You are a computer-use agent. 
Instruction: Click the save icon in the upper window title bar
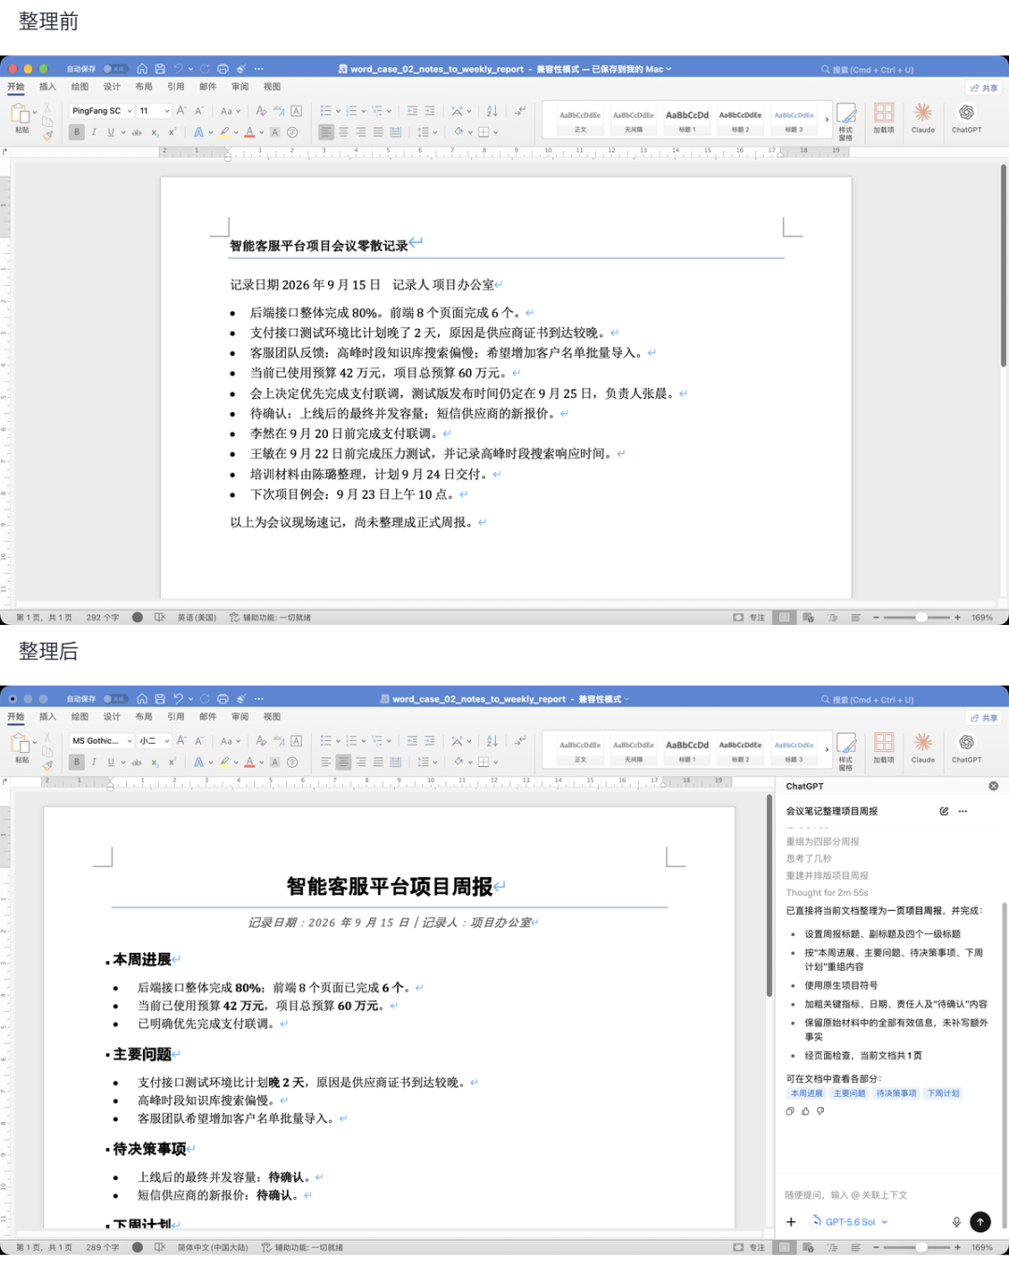[x=160, y=69]
